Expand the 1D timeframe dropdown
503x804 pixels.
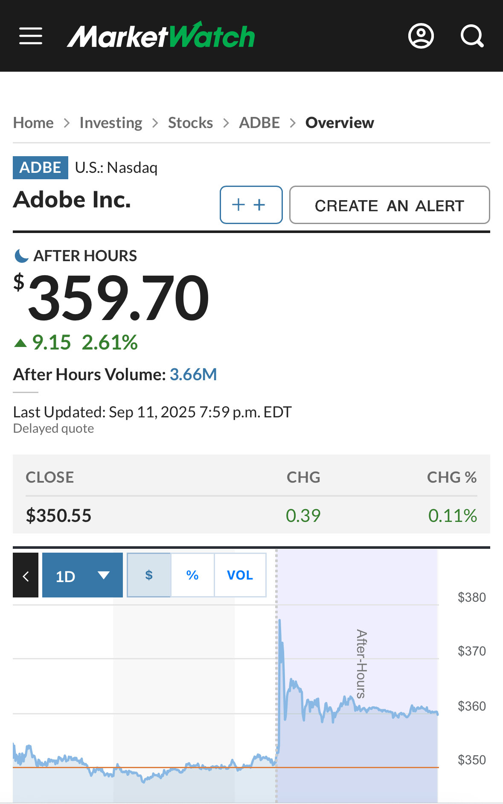[x=82, y=575]
